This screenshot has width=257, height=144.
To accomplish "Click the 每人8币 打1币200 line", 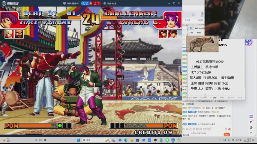I will point(212,78).
